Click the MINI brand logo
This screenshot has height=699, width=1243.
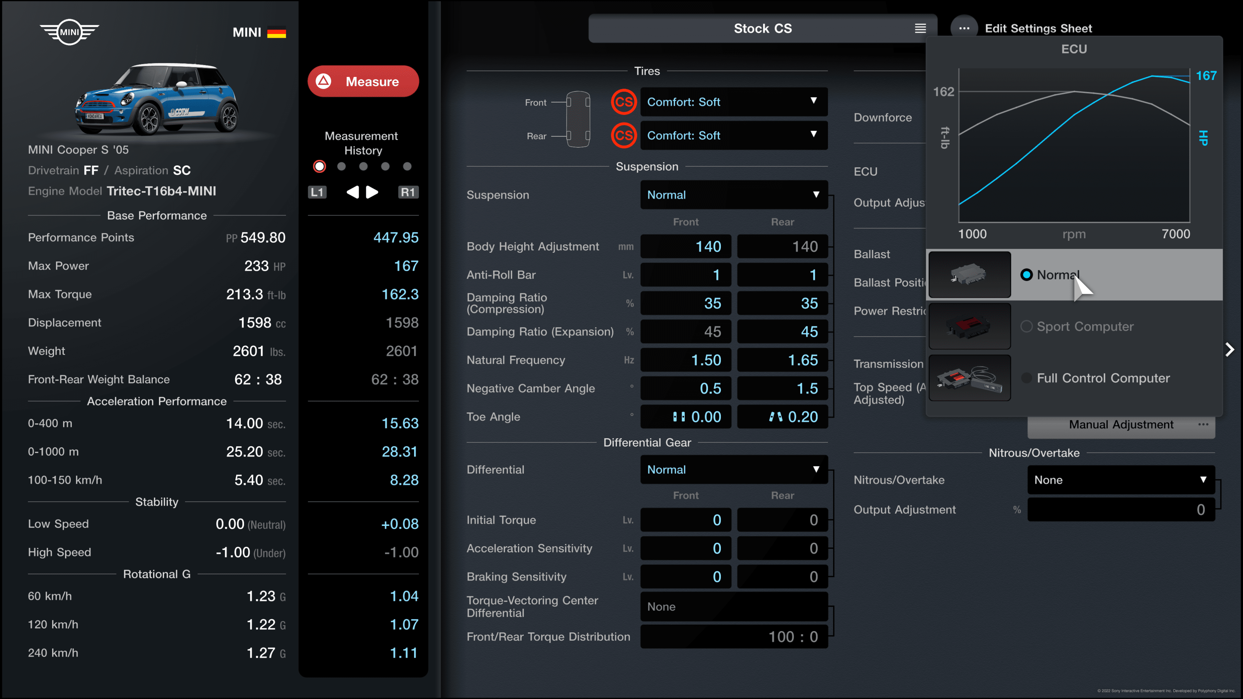point(70,32)
